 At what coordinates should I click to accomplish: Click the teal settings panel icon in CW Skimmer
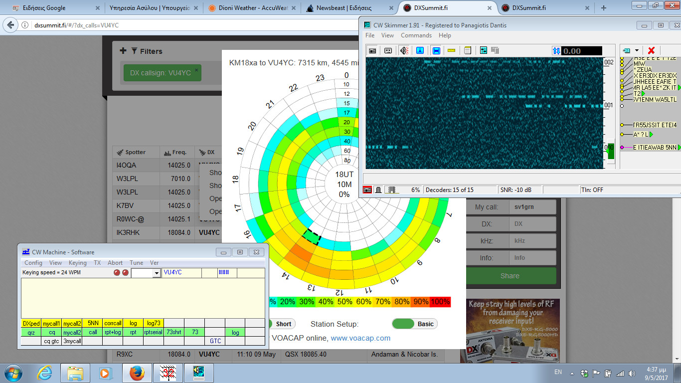click(x=484, y=50)
